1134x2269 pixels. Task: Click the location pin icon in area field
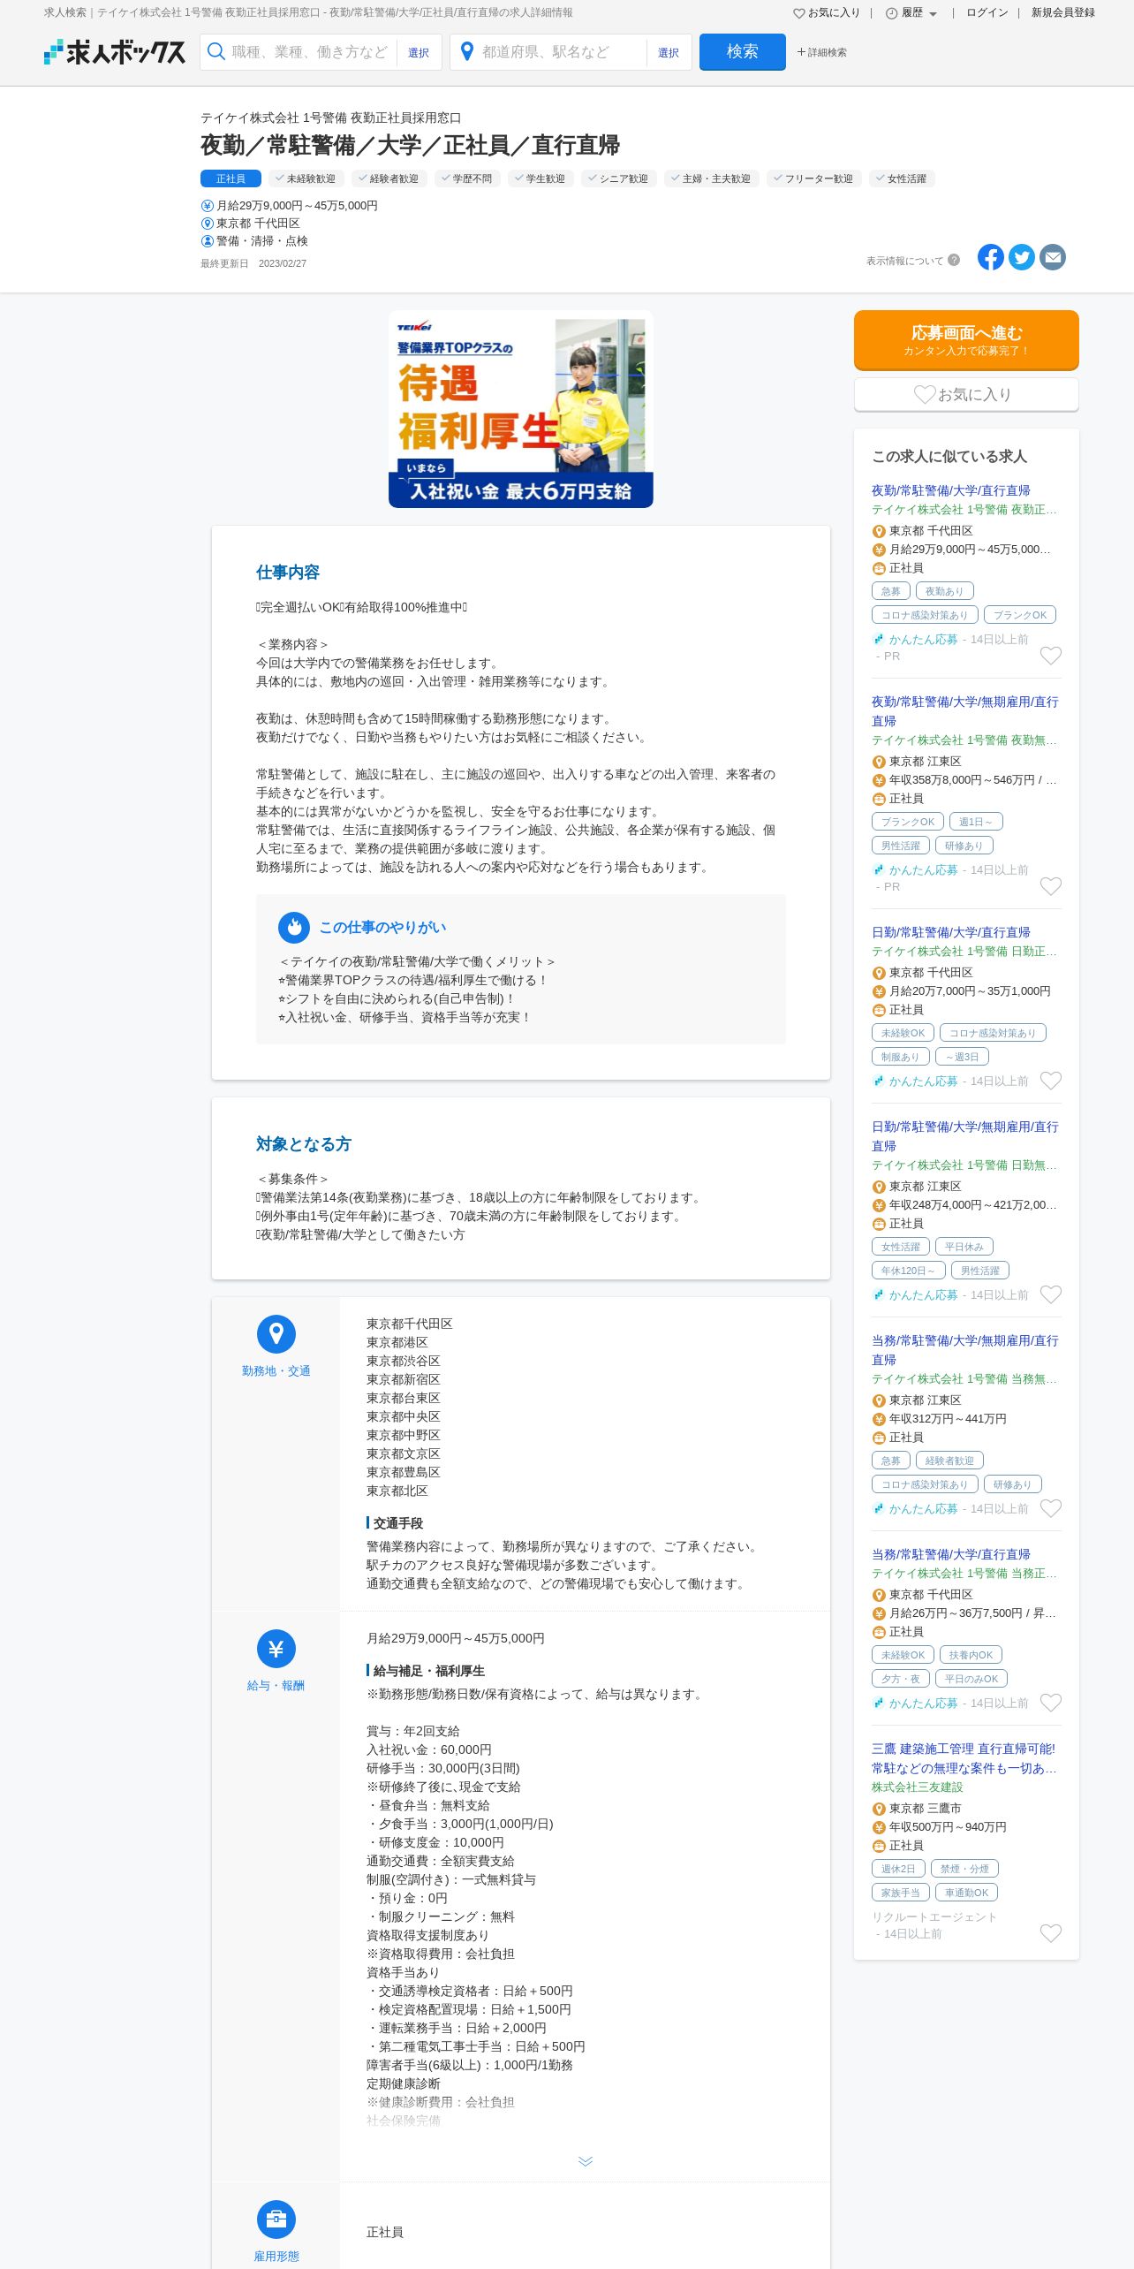467,51
